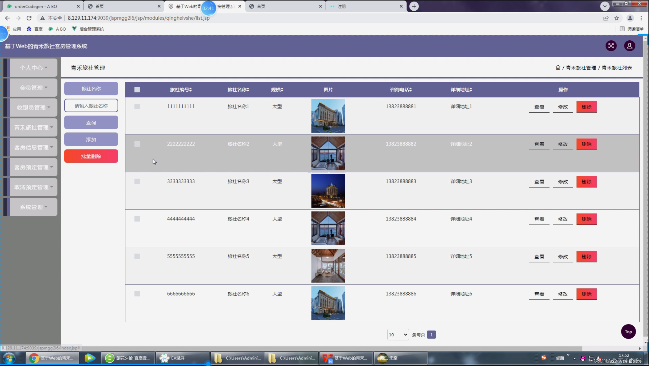Click the 请输入旅社名称 search field
Screen dimensions: 649x366
tap(91, 106)
